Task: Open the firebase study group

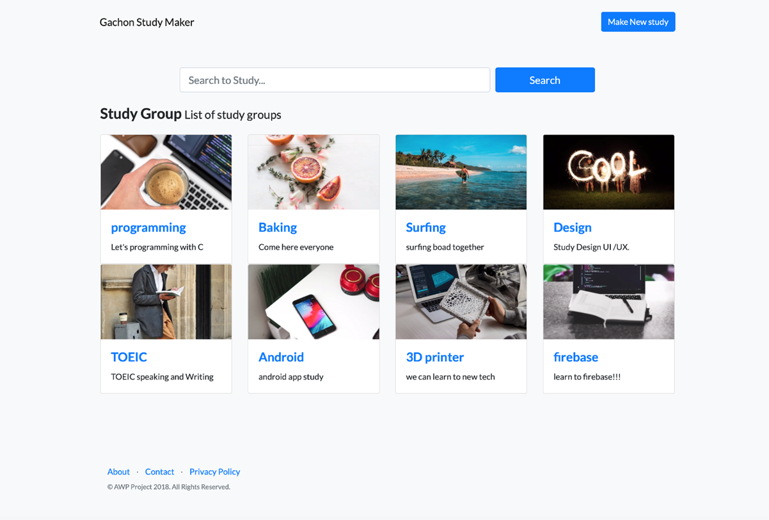Action: (x=576, y=357)
